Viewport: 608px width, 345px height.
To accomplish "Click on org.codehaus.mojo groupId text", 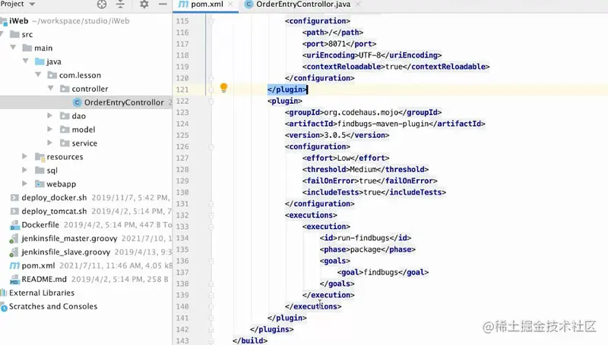I will point(361,112).
